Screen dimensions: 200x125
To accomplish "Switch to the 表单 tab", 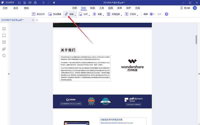I will tap(119, 8).
